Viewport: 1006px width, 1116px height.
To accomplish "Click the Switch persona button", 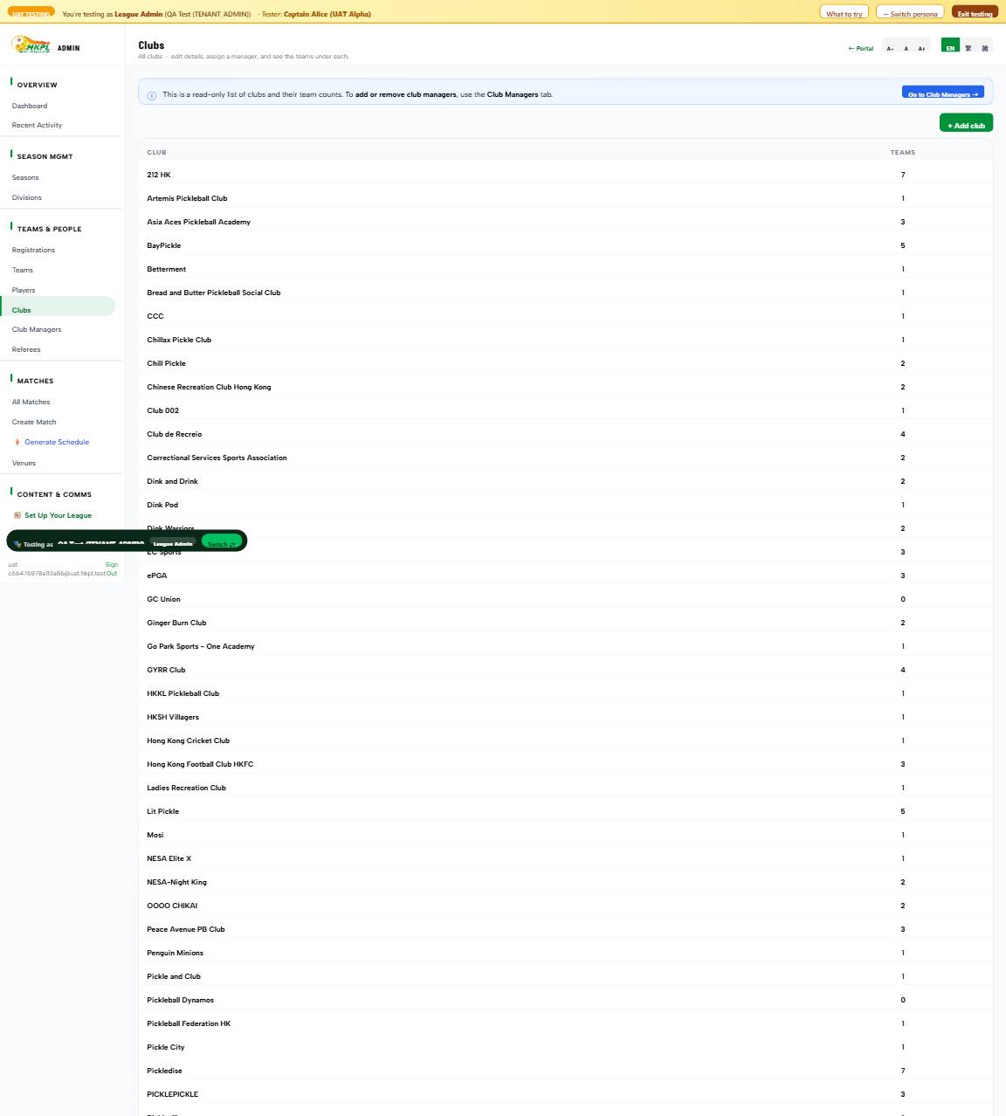I will click(910, 13).
